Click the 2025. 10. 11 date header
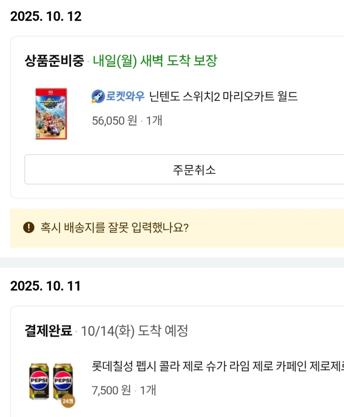This screenshot has width=344, height=417. [x=45, y=286]
